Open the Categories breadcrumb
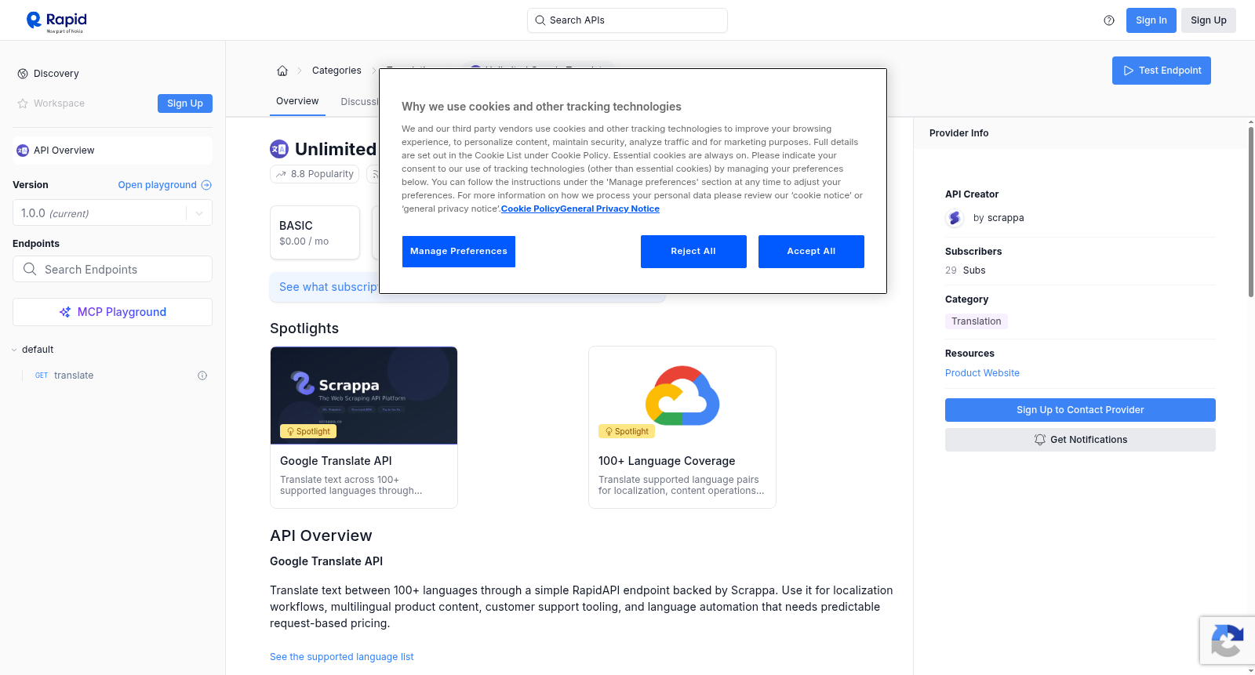The width and height of the screenshot is (1255, 675). (336, 71)
